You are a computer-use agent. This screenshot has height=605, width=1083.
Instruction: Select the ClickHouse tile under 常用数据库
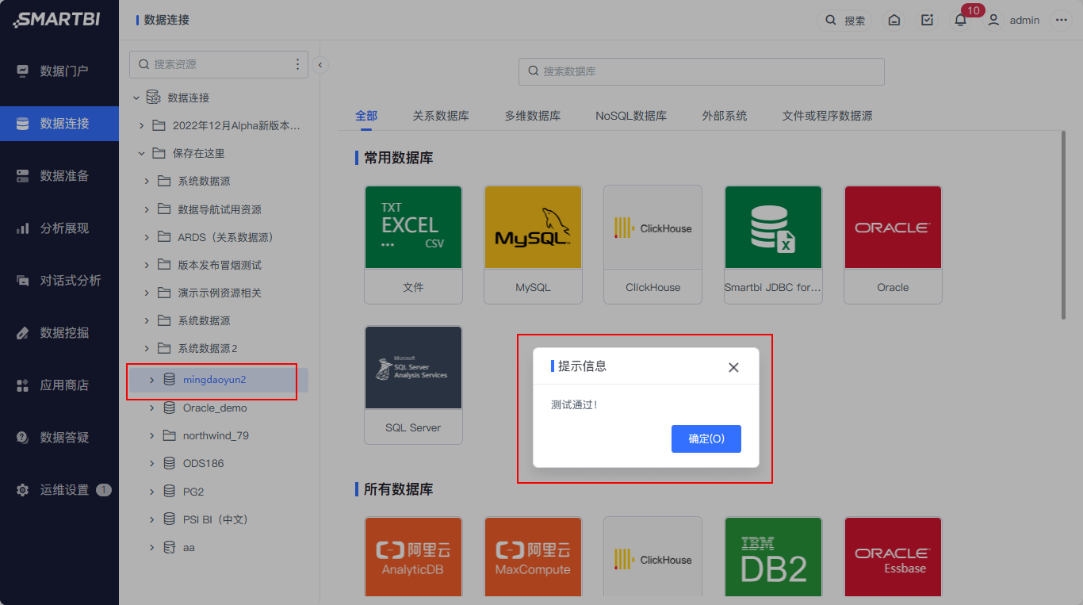652,244
